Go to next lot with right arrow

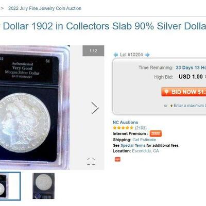(147, 55)
